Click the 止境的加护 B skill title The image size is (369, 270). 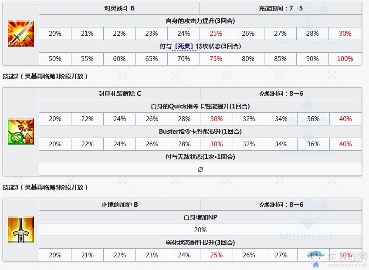tap(119, 205)
